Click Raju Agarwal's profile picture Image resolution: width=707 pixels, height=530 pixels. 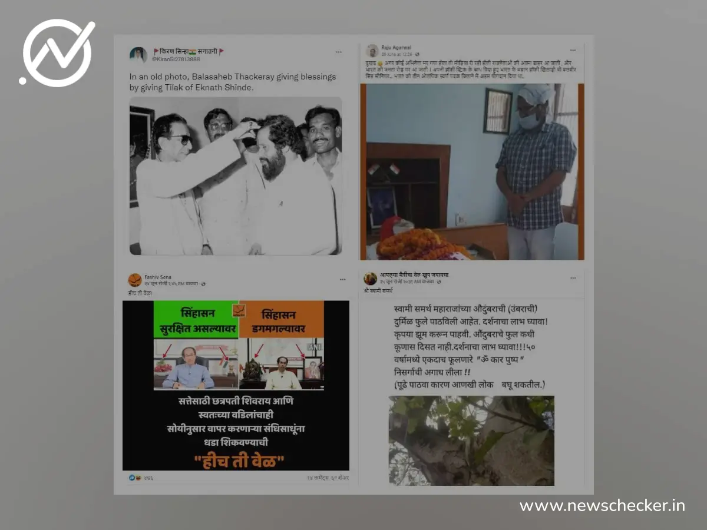pos(372,51)
